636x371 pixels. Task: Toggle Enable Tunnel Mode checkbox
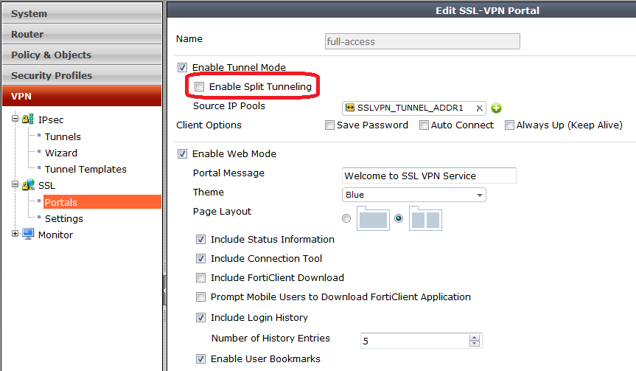point(183,67)
